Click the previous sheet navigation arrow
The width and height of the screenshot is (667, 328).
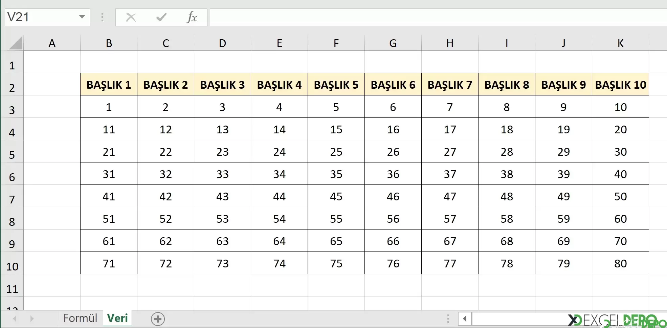(x=15, y=319)
